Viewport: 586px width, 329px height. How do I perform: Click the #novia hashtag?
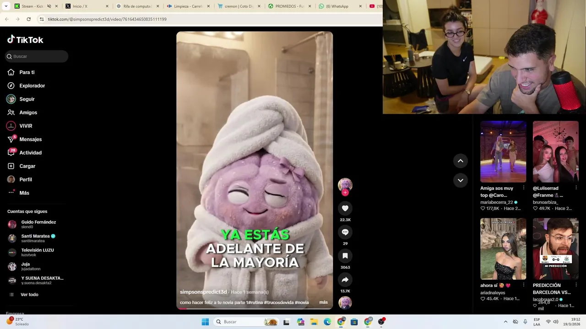(302, 302)
